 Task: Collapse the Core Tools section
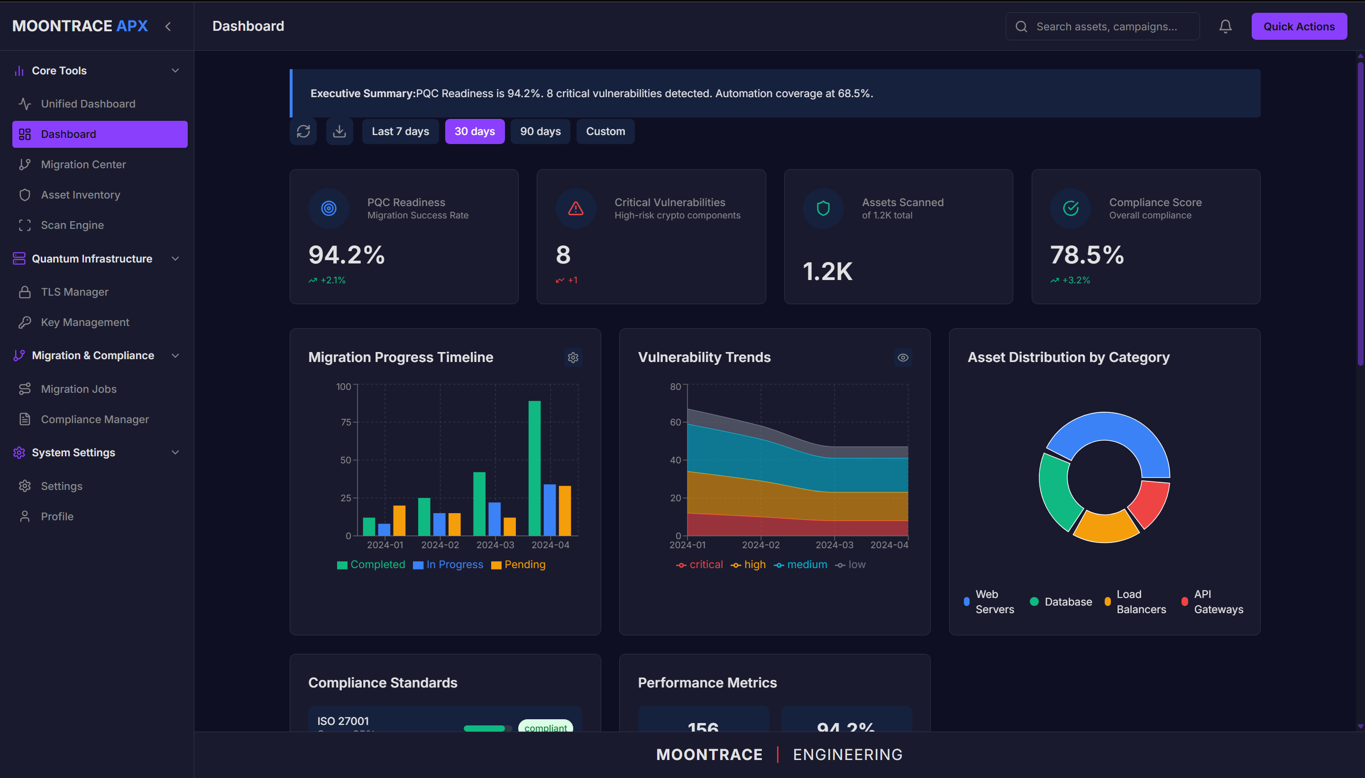(x=175, y=71)
